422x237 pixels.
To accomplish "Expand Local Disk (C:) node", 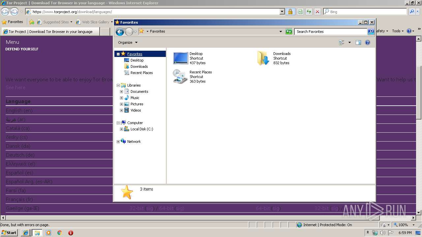I will tap(121, 129).
